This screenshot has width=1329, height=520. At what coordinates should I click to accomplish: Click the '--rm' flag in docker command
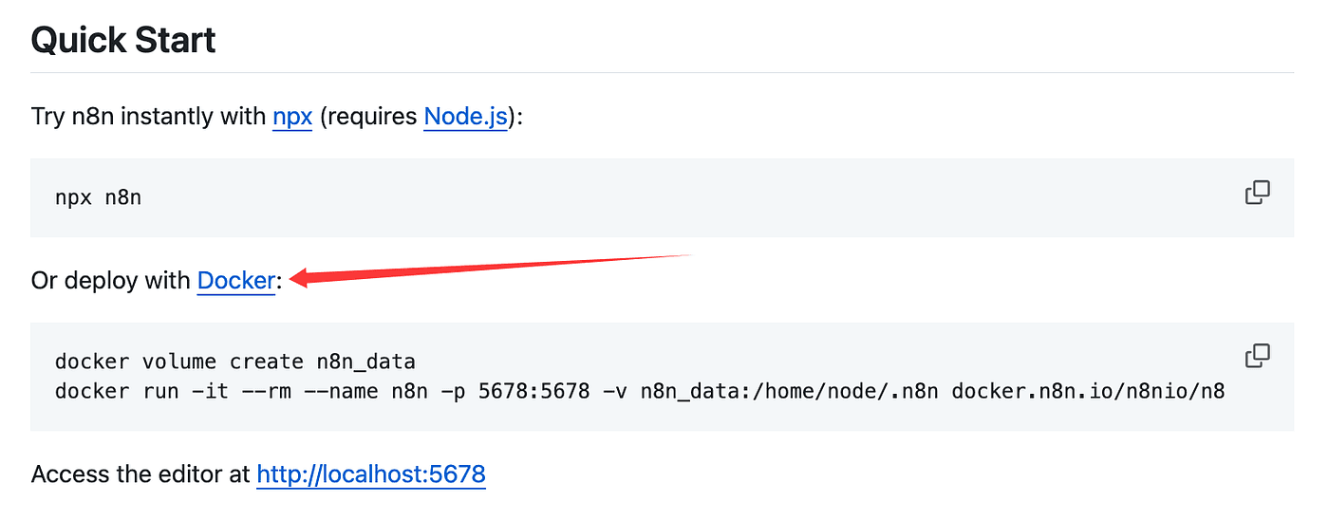(x=266, y=391)
